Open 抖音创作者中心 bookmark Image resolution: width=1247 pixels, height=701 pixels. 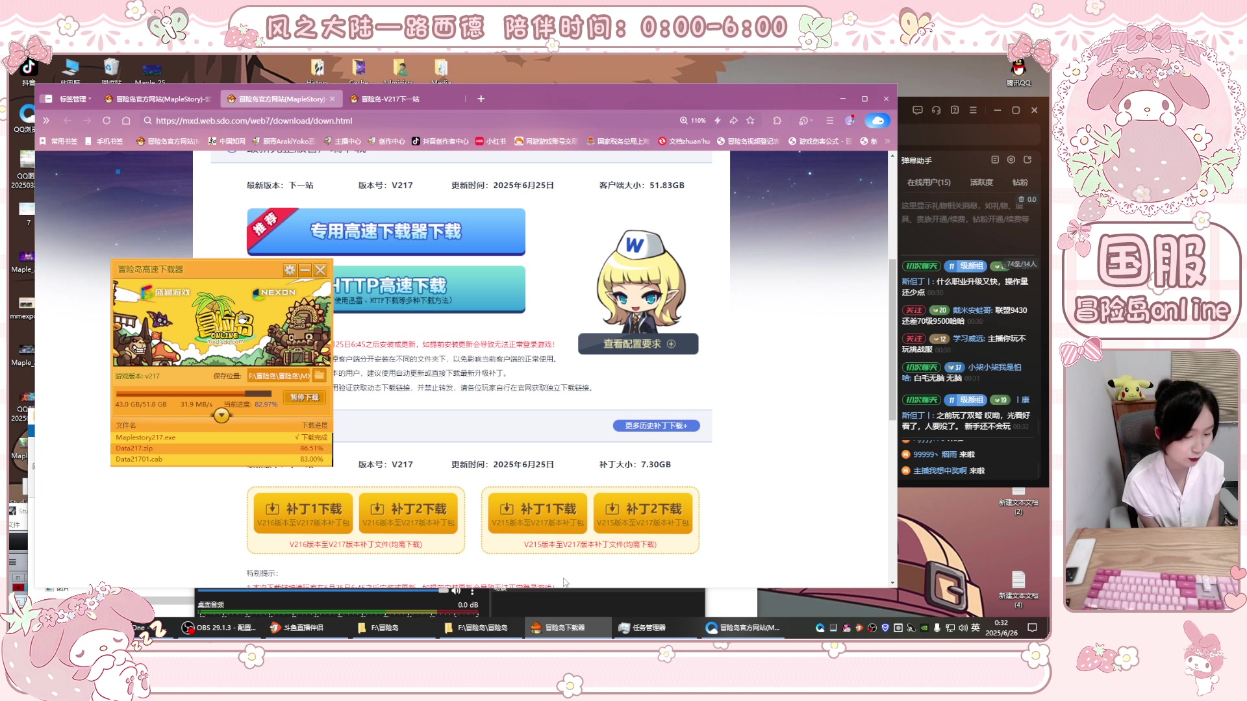tap(440, 141)
